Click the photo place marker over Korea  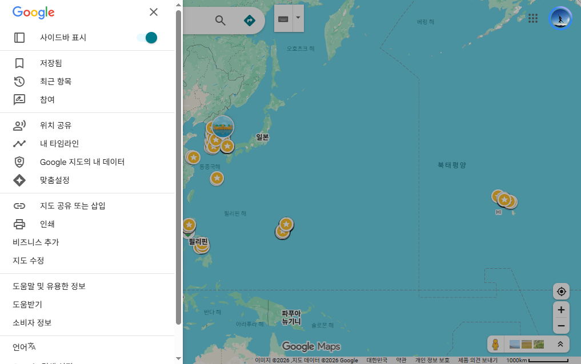point(223,127)
